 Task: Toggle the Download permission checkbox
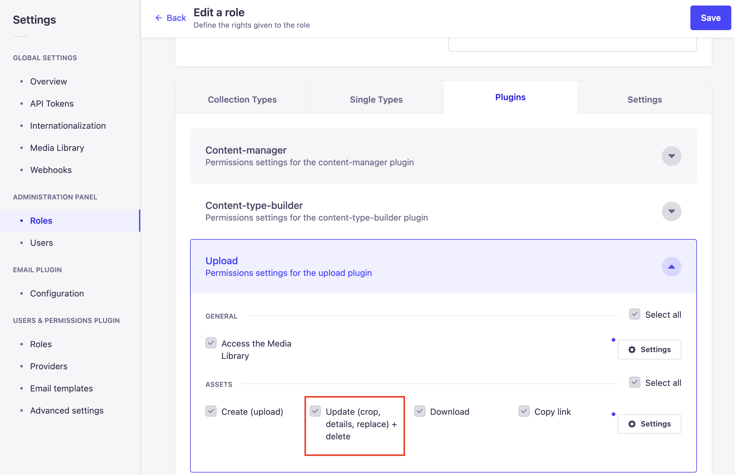[x=419, y=411]
